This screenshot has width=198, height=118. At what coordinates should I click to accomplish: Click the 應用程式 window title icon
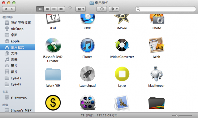point(92,3)
